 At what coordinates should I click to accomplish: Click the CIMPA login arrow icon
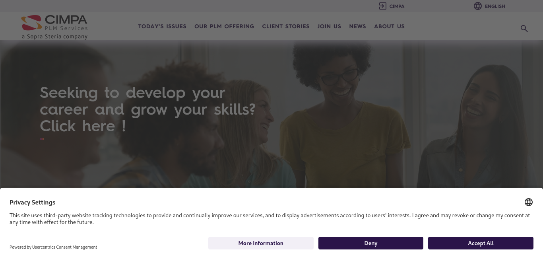[x=382, y=6]
